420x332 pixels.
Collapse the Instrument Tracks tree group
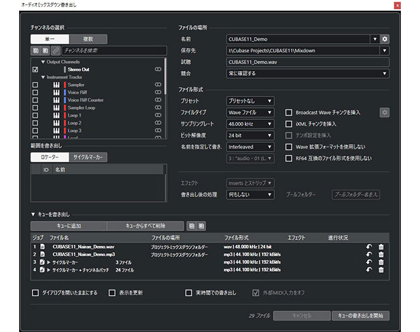coord(43,77)
